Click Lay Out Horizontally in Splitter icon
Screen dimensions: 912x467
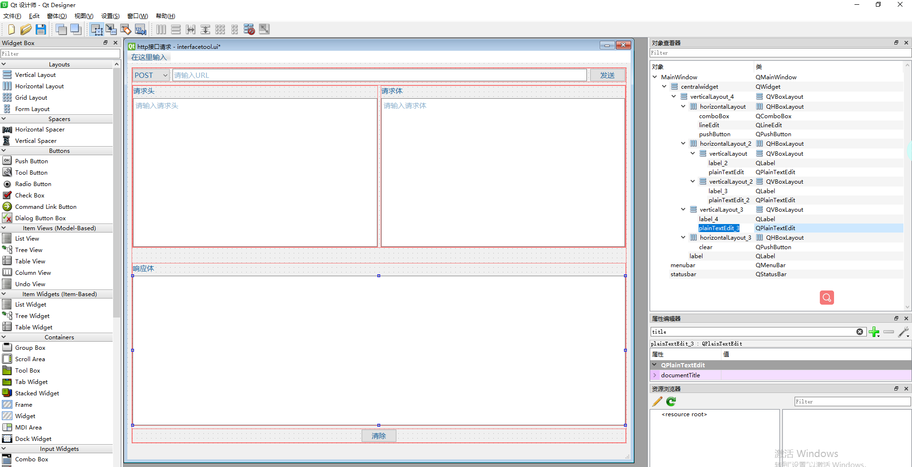[x=191, y=29]
